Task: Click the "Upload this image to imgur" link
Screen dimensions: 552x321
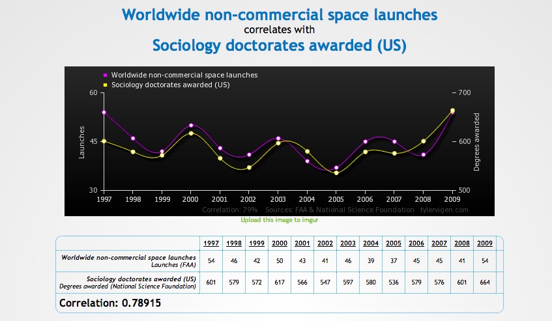Action: 279,219
